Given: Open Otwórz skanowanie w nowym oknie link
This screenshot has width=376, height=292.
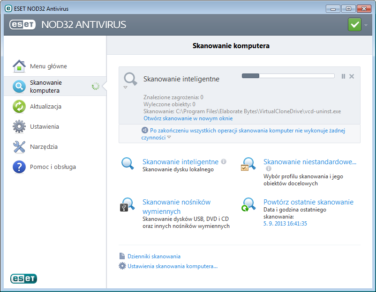Looking at the screenshot, I should pos(188,118).
